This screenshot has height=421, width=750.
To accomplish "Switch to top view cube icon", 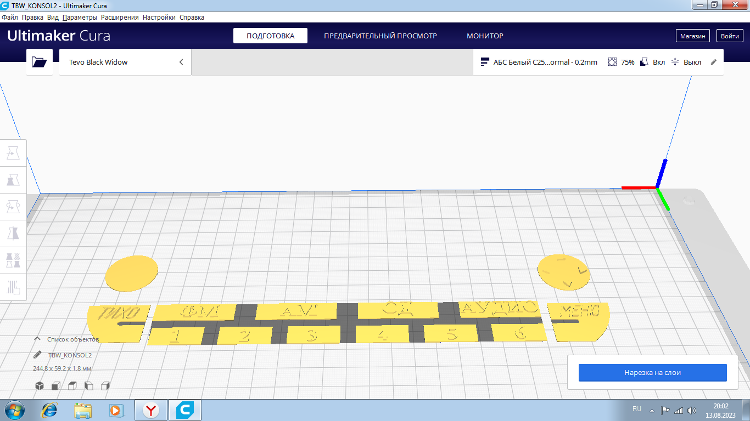I will (72, 386).
